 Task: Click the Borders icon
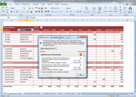pos(22,11)
